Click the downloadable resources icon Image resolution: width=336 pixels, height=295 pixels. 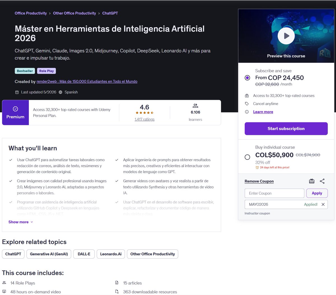(x=117, y=292)
